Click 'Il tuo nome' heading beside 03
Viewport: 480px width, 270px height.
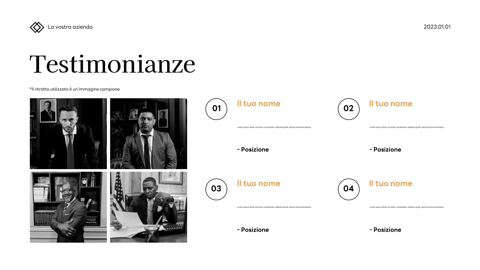pos(258,183)
